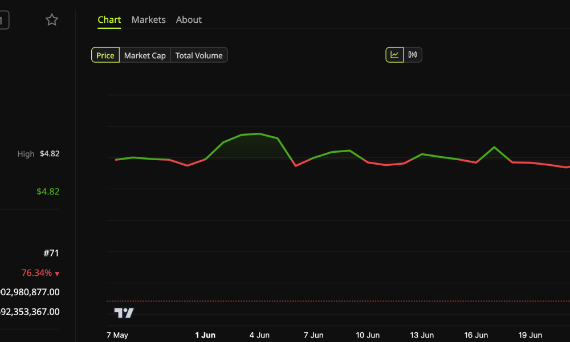Click the price line peak near 4 Jun

pos(259,134)
